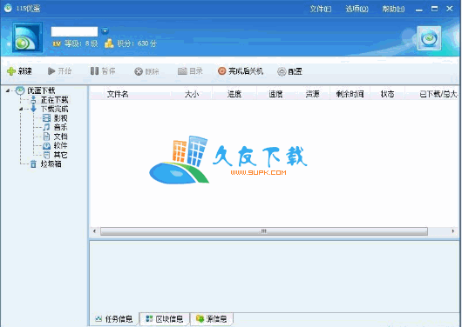462x327 pixels.
Task: Click the 优蛋下载 root tree icon
Action: click(x=20, y=90)
